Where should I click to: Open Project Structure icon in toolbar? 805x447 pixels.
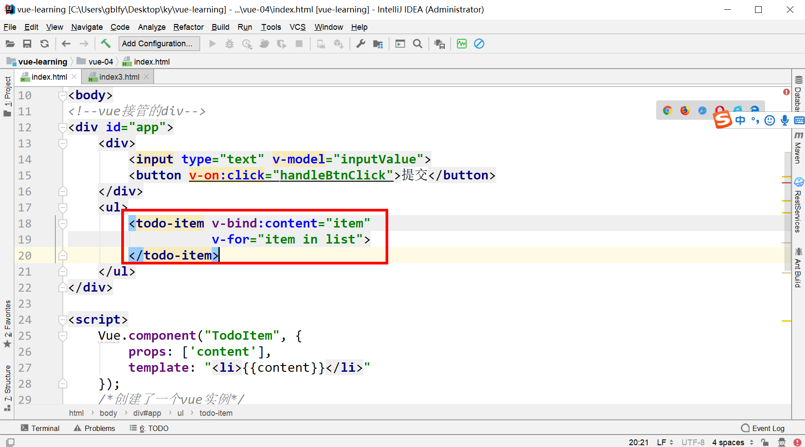[378, 44]
